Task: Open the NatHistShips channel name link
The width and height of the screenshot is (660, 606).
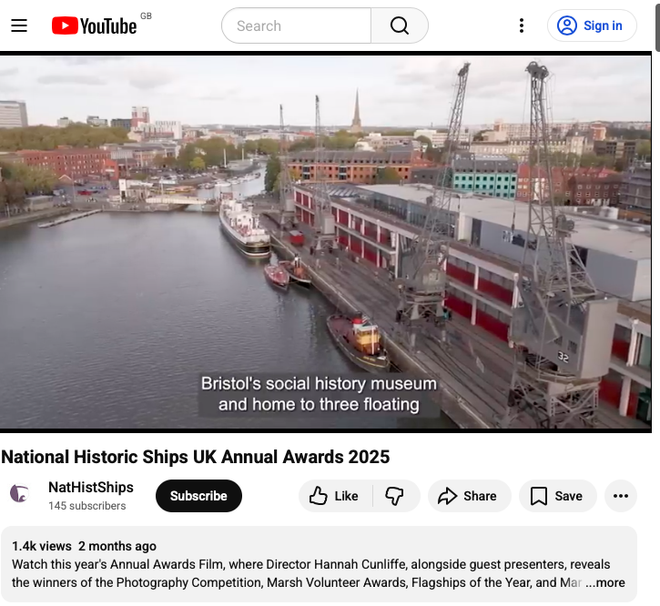Action: point(91,487)
